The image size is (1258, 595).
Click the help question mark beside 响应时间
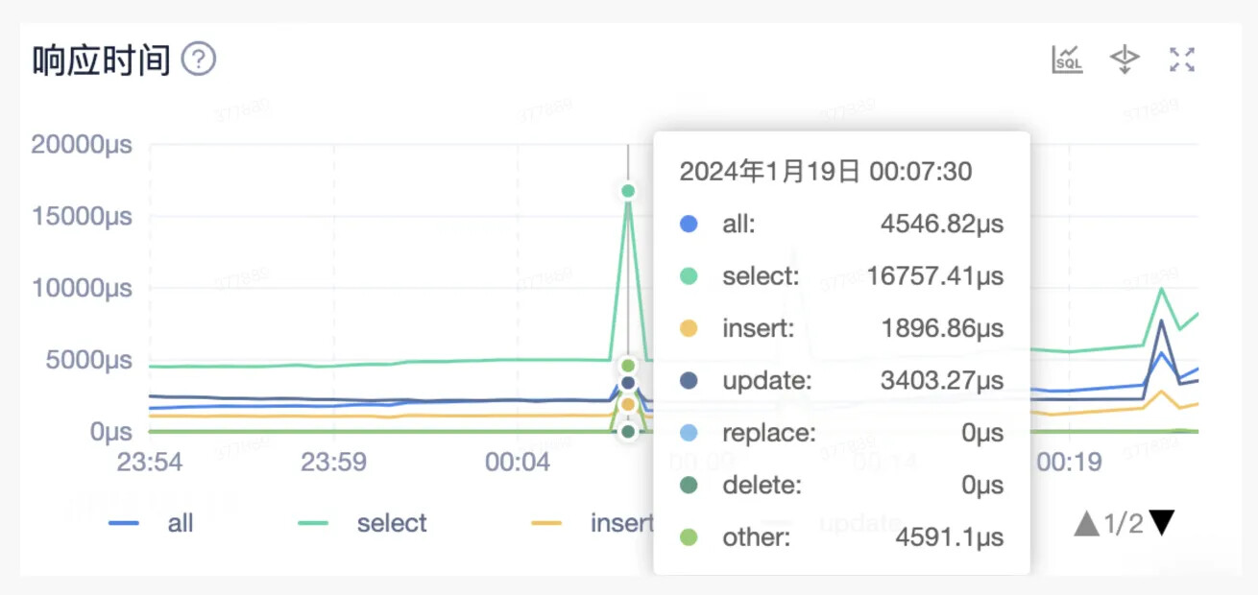(199, 59)
